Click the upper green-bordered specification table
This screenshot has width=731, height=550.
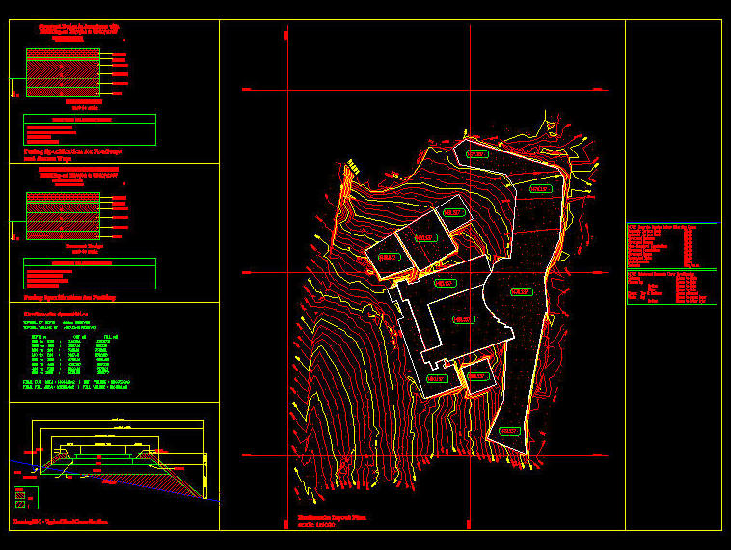point(90,129)
